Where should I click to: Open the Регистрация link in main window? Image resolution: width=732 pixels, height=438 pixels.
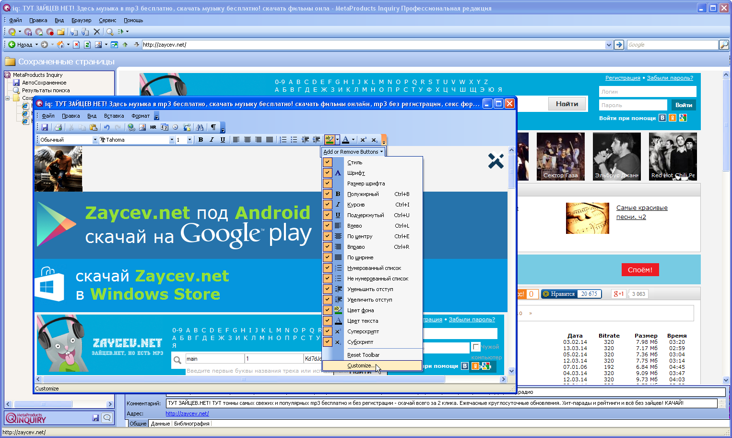(623, 78)
